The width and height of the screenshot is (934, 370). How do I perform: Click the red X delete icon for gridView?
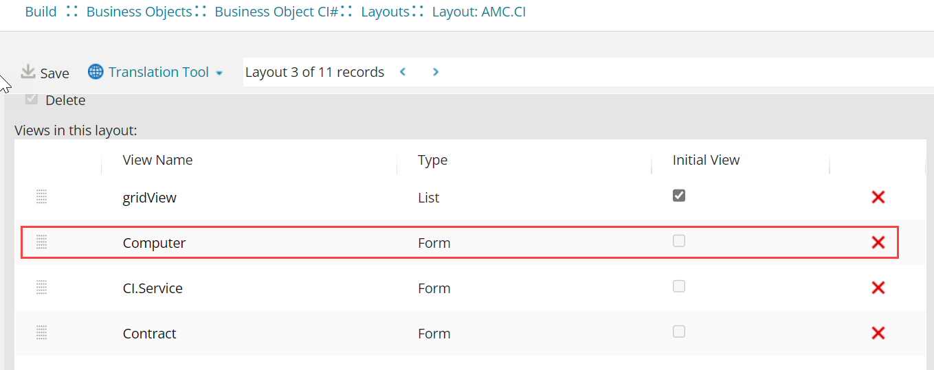pyautogui.click(x=878, y=198)
